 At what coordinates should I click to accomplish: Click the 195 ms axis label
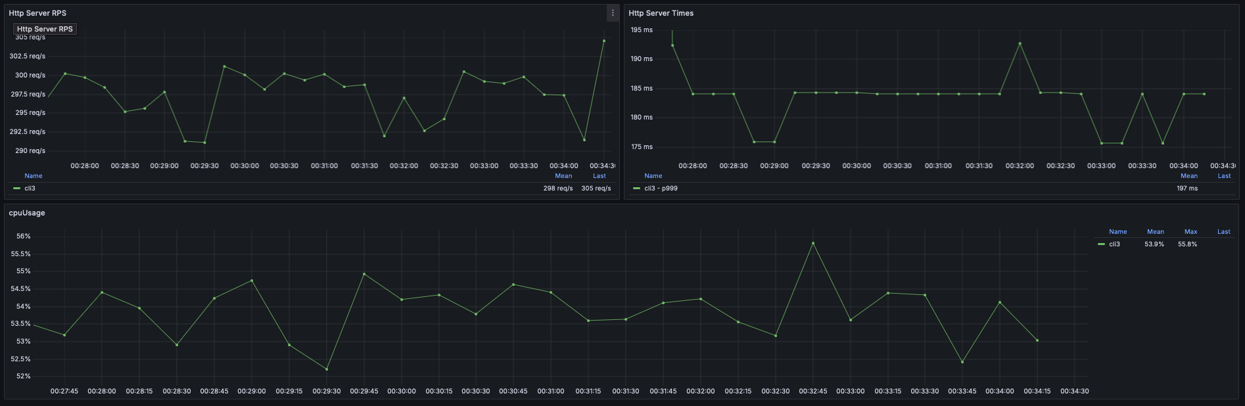click(x=642, y=30)
